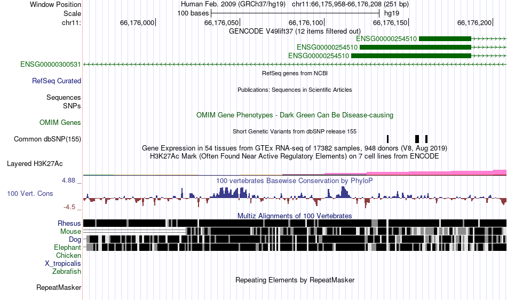This screenshot has width=507, height=300.
Task: Click the ENSG00000300531 intron arrow line
Action: click(x=295, y=65)
